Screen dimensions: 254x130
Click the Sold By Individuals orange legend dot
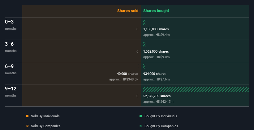27,116
